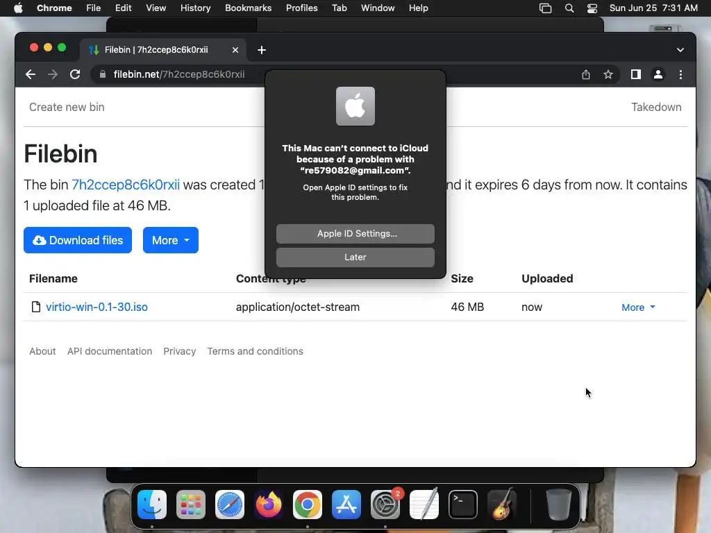The height and width of the screenshot is (533, 711).
Task: Click Apple ID Settings button
Action: click(355, 233)
